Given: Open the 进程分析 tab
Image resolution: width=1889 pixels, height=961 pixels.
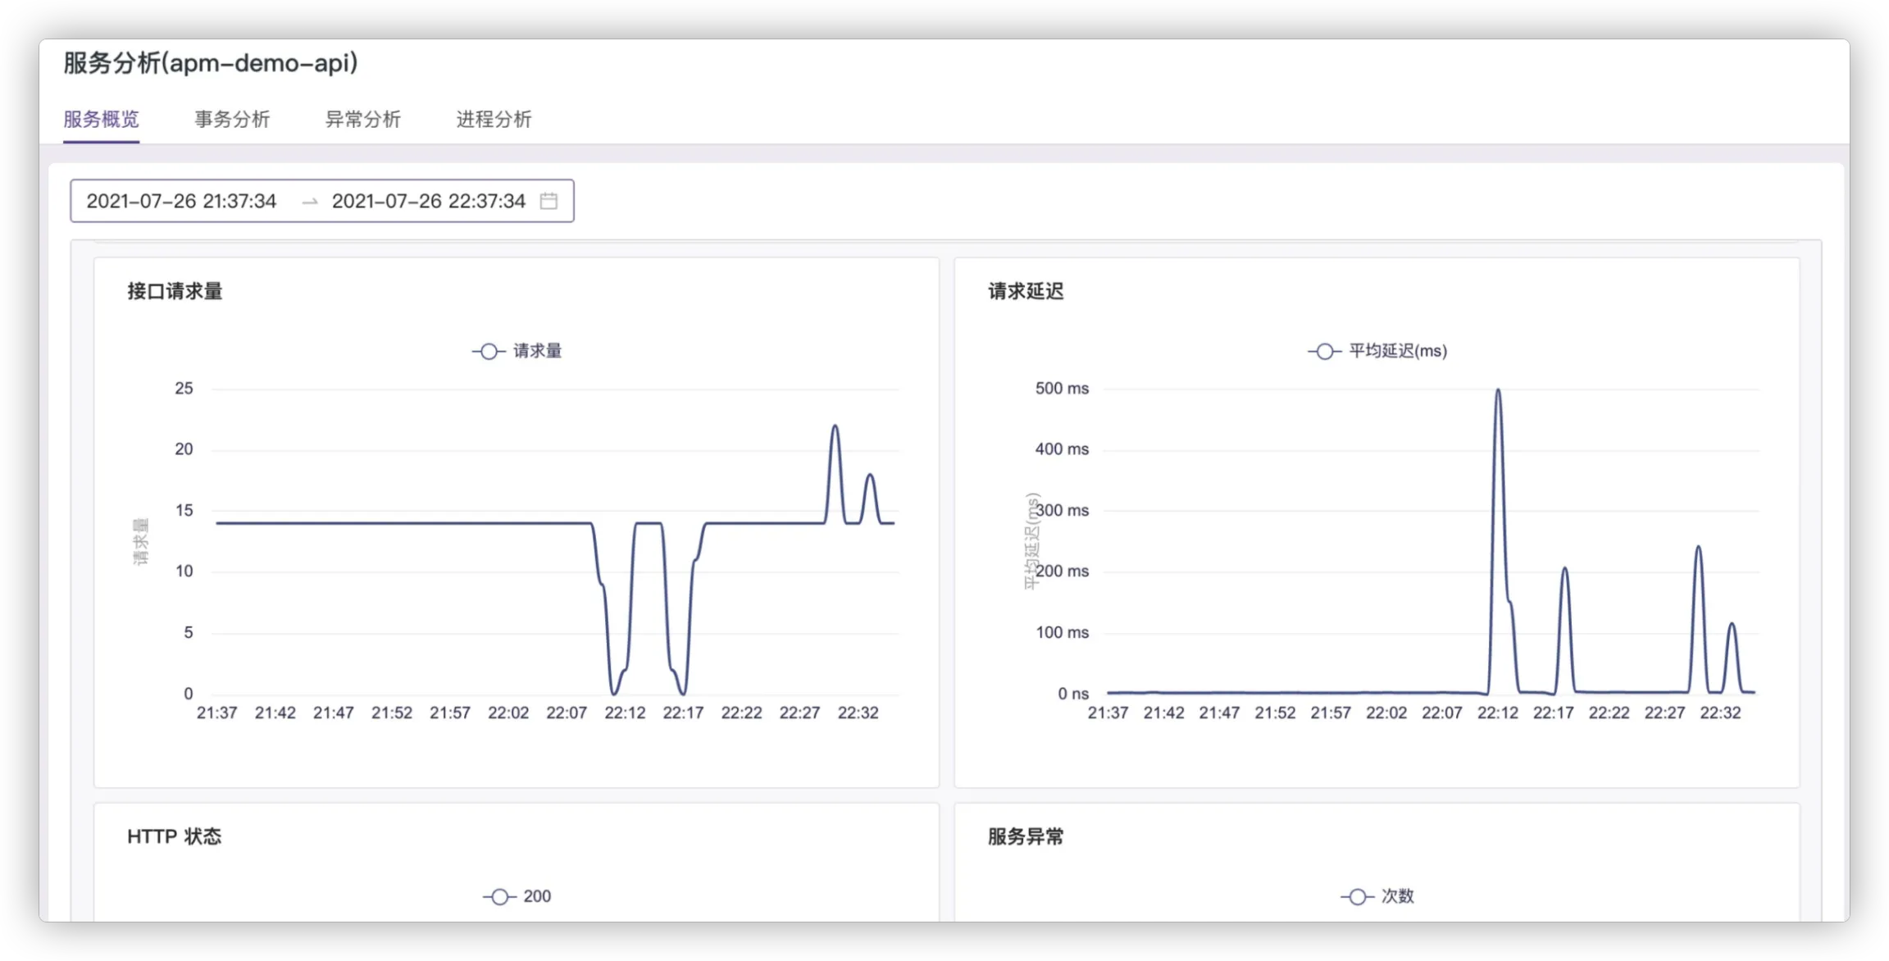Looking at the screenshot, I should point(494,120).
